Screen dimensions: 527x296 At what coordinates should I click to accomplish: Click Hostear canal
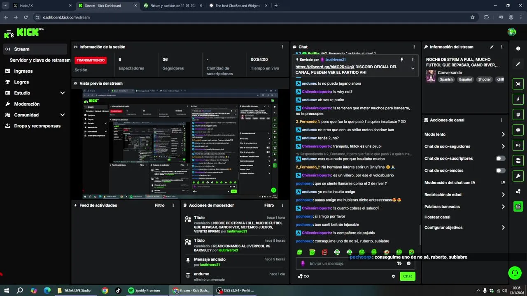point(437,217)
